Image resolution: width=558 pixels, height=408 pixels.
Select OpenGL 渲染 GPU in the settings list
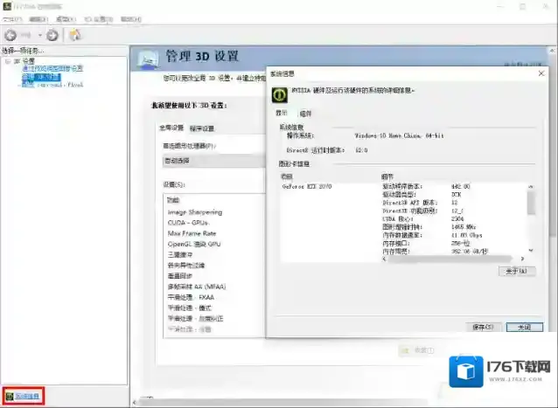(x=194, y=244)
